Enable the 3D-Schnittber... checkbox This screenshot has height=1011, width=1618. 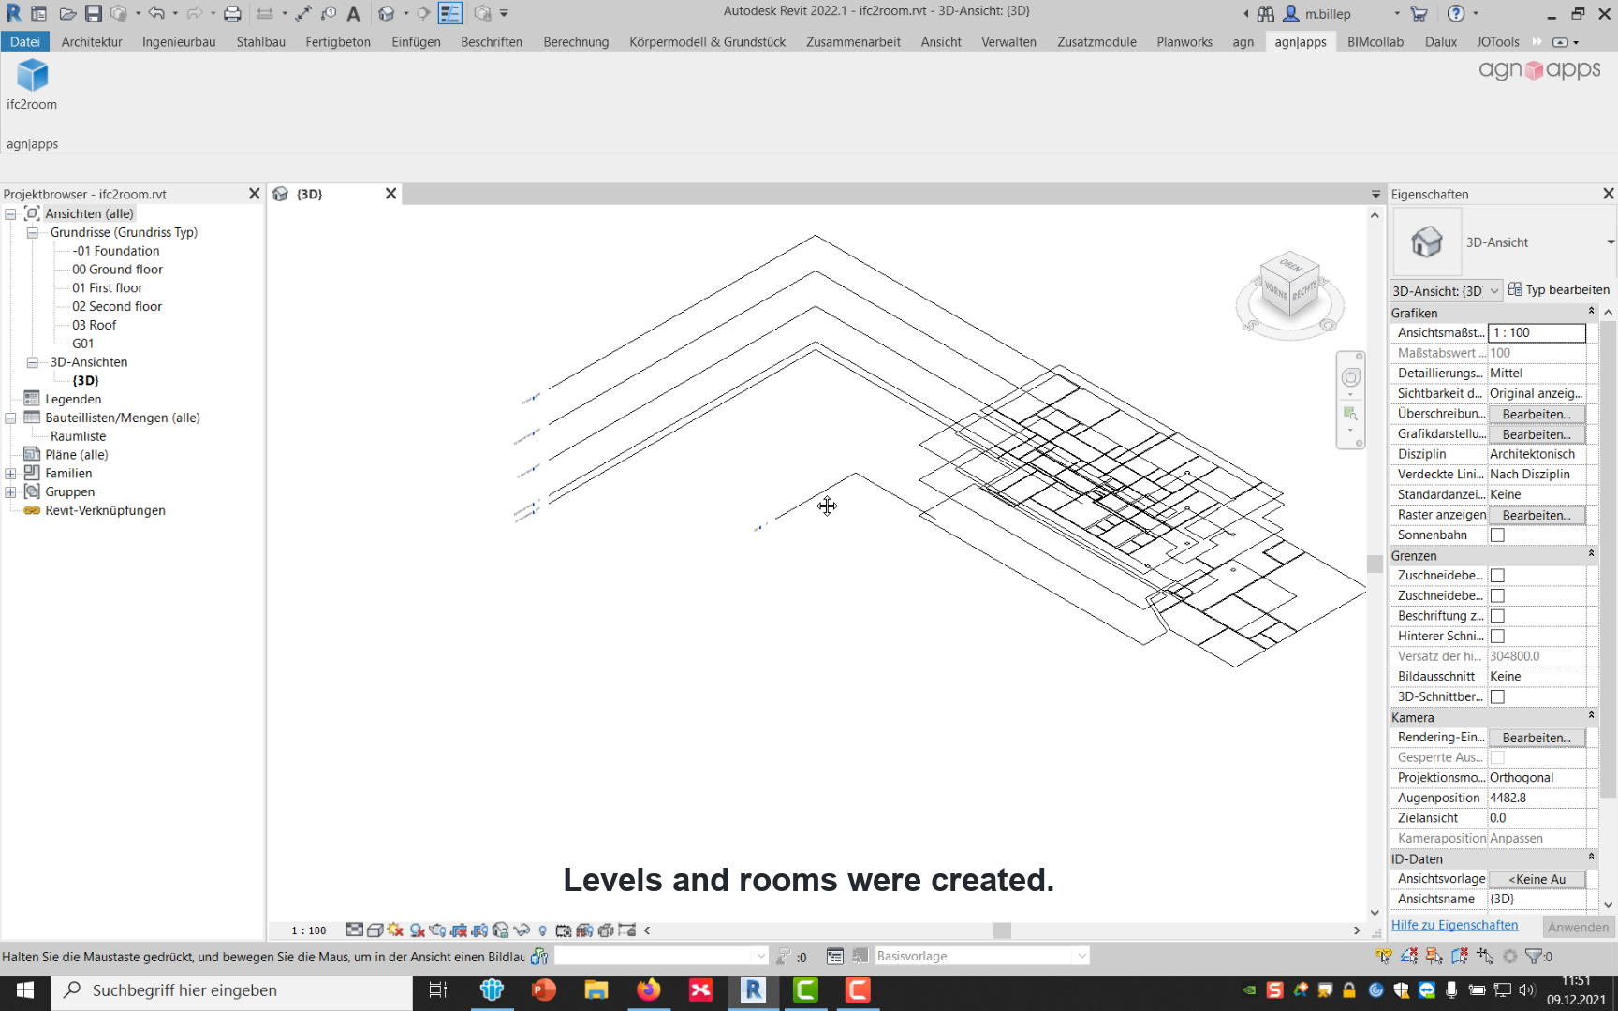tap(1497, 697)
